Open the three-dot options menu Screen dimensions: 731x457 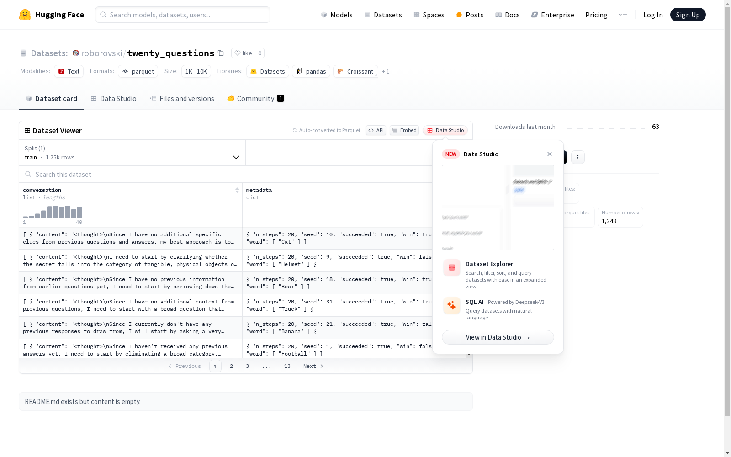pyautogui.click(x=578, y=157)
